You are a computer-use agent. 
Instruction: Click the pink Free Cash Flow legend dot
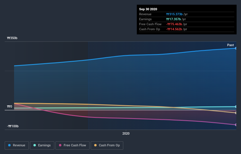60,145
